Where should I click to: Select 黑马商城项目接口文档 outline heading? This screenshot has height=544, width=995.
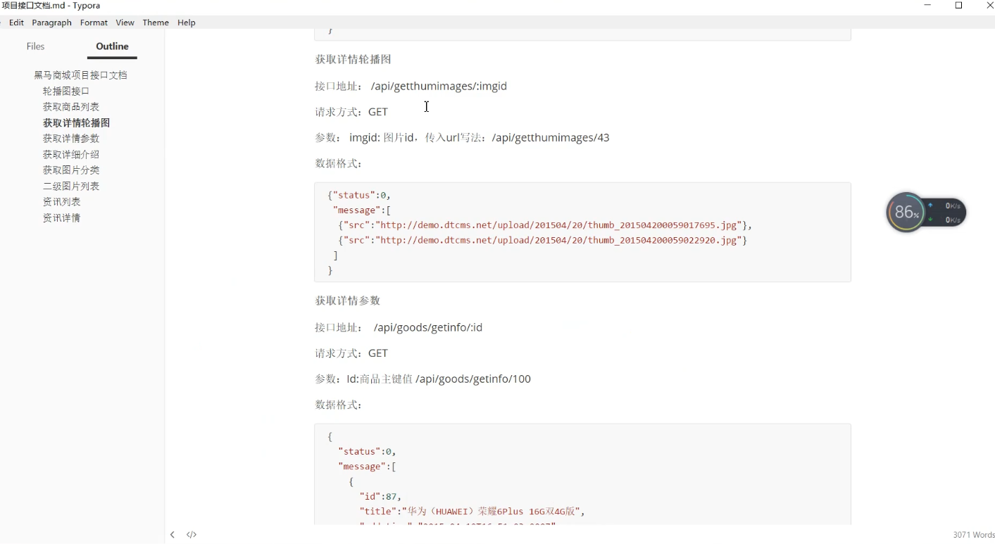click(81, 75)
